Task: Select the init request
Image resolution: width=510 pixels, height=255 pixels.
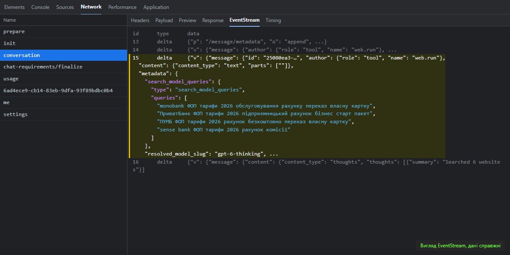Action: point(64,43)
